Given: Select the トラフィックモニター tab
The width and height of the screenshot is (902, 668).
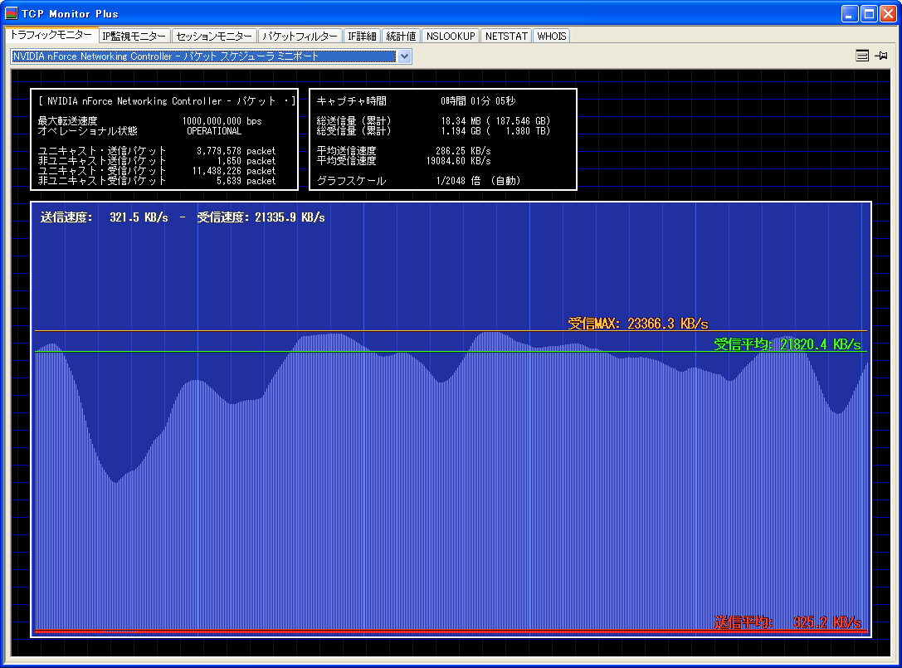Looking at the screenshot, I should click(51, 35).
